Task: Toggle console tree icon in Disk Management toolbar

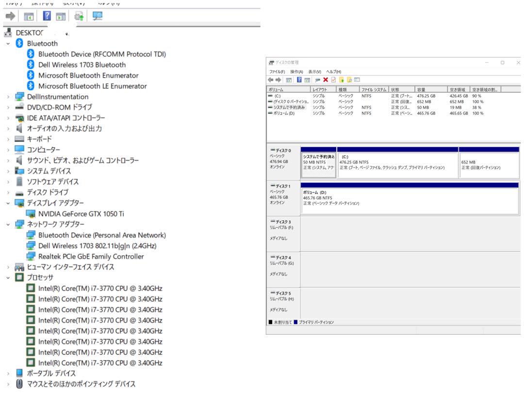Action: 289,80
